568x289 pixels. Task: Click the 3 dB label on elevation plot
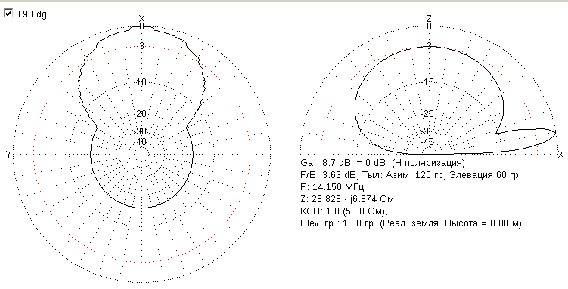(430, 45)
